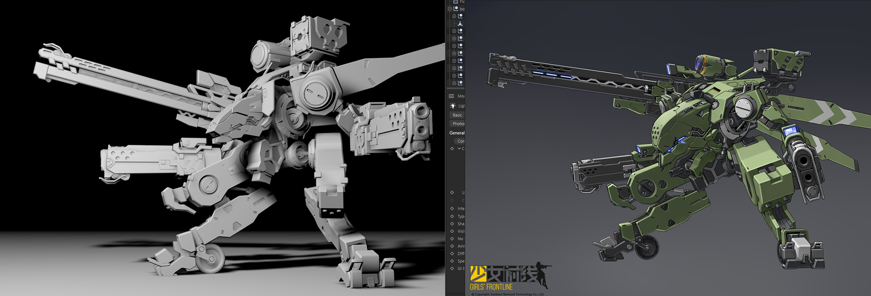Switch to the Photometric tab
The height and width of the screenshot is (296, 871).
point(457,124)
